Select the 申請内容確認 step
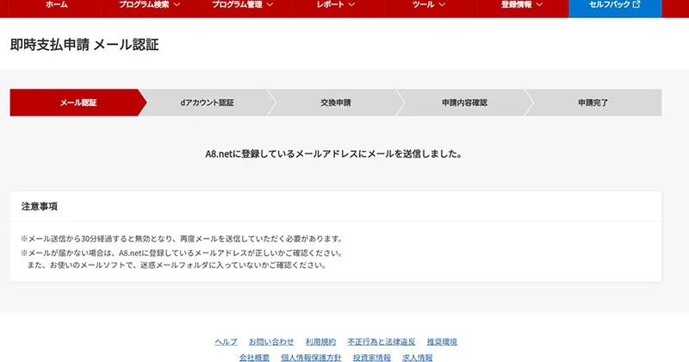689x362 pixels. [x=464, y=103]
